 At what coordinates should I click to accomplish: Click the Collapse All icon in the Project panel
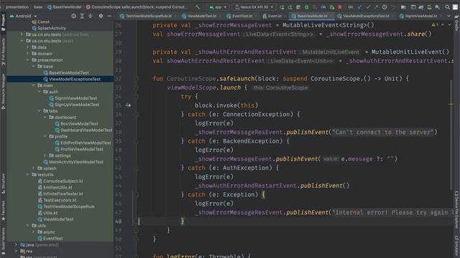click(x=91, y=16)
